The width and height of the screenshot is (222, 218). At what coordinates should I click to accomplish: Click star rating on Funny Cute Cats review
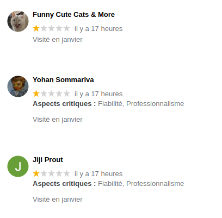tap(51, 28)
